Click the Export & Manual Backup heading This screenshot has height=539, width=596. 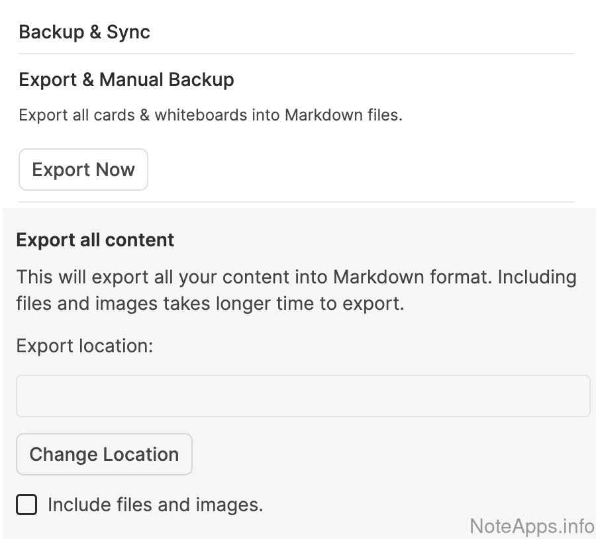(126, 80)
